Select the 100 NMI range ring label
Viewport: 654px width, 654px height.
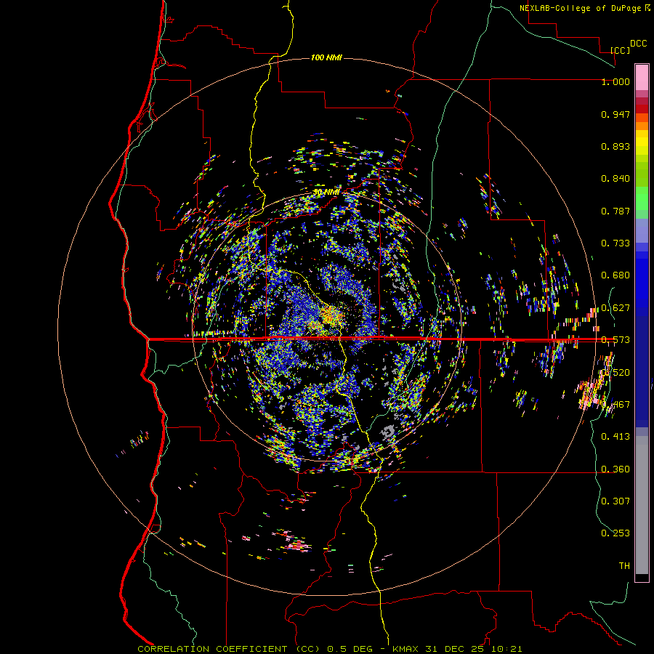tap(326, 57)
